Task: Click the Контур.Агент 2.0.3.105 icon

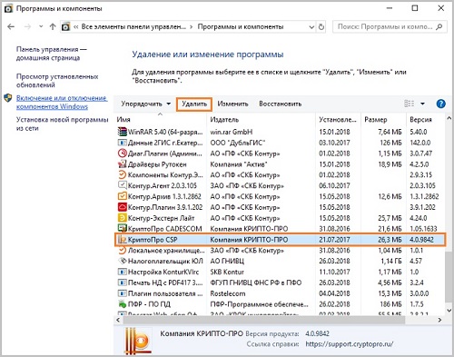Action: point(122,185)
